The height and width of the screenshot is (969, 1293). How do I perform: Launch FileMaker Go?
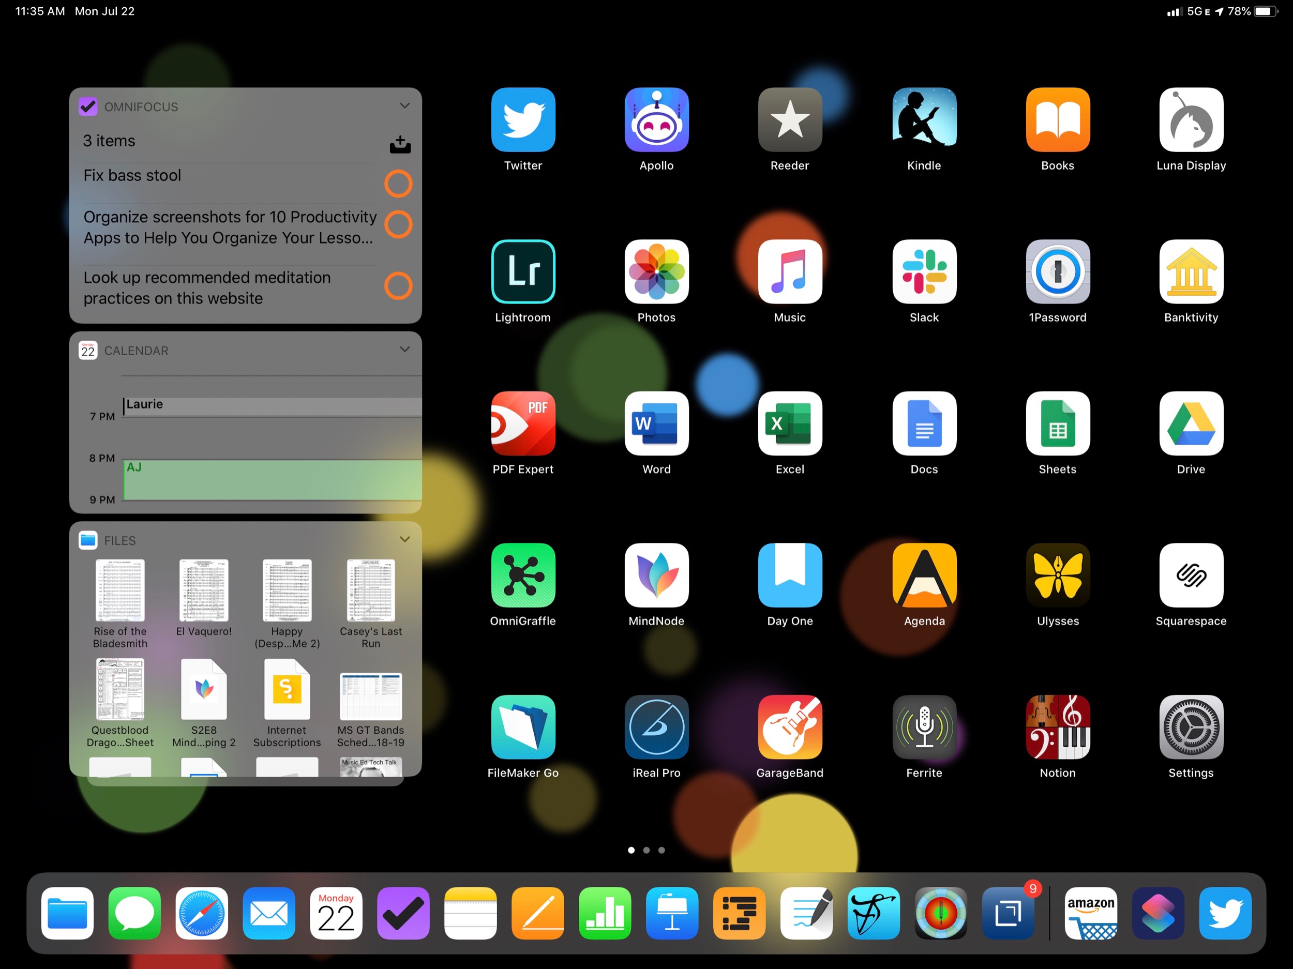point(522,727)
